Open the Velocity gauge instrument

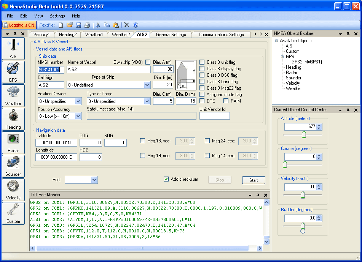[13, 190]
